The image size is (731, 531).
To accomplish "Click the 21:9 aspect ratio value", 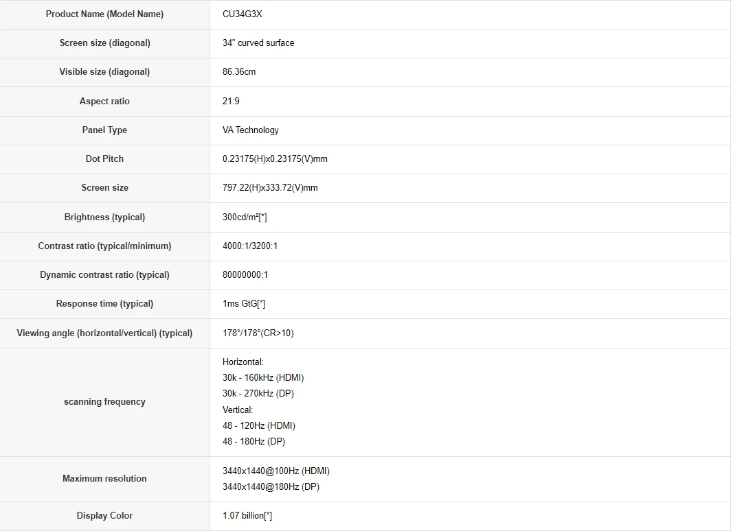I will pos(231,101).
